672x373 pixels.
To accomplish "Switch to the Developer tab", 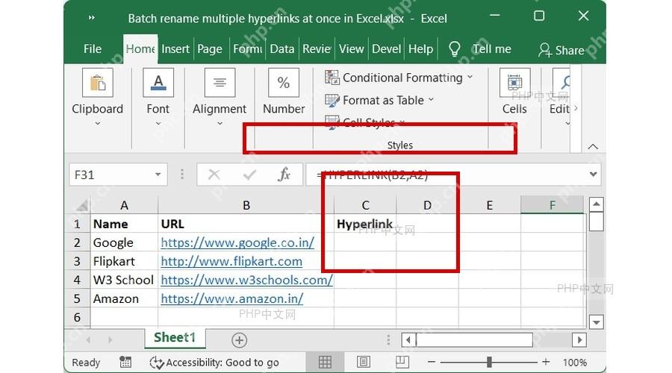I will coord(386,49).
